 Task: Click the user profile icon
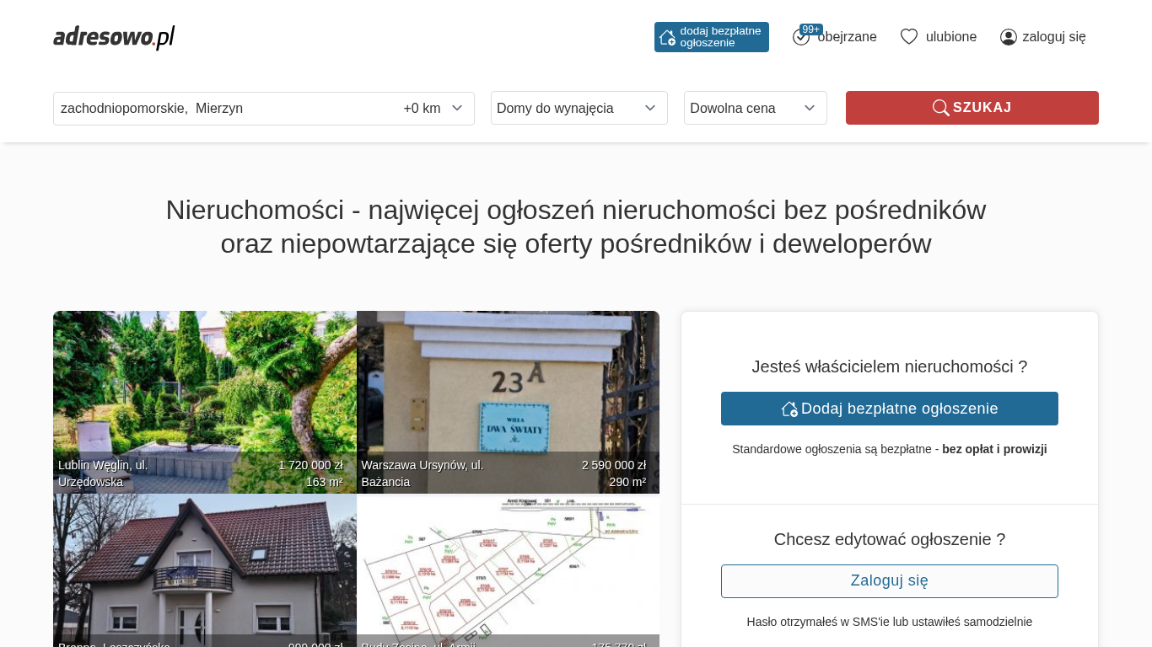[x=1009, y=37]
